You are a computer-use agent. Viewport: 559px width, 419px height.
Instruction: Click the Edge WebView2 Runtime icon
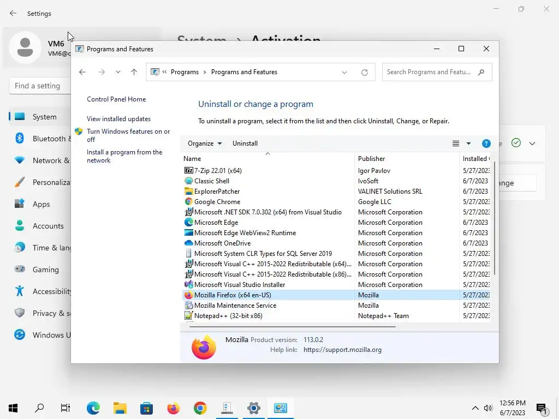pos(188,232)
